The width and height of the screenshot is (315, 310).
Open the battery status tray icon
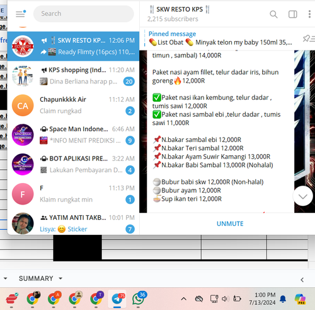coord(237,299)
